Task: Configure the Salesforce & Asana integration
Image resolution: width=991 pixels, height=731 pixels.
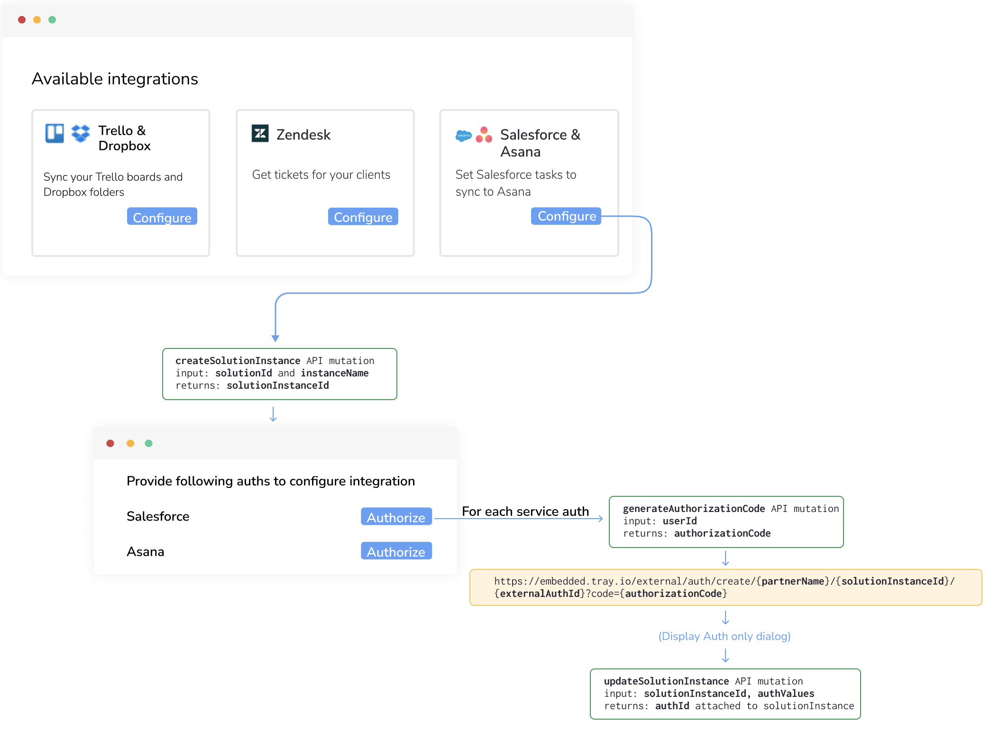Action: 566,216
